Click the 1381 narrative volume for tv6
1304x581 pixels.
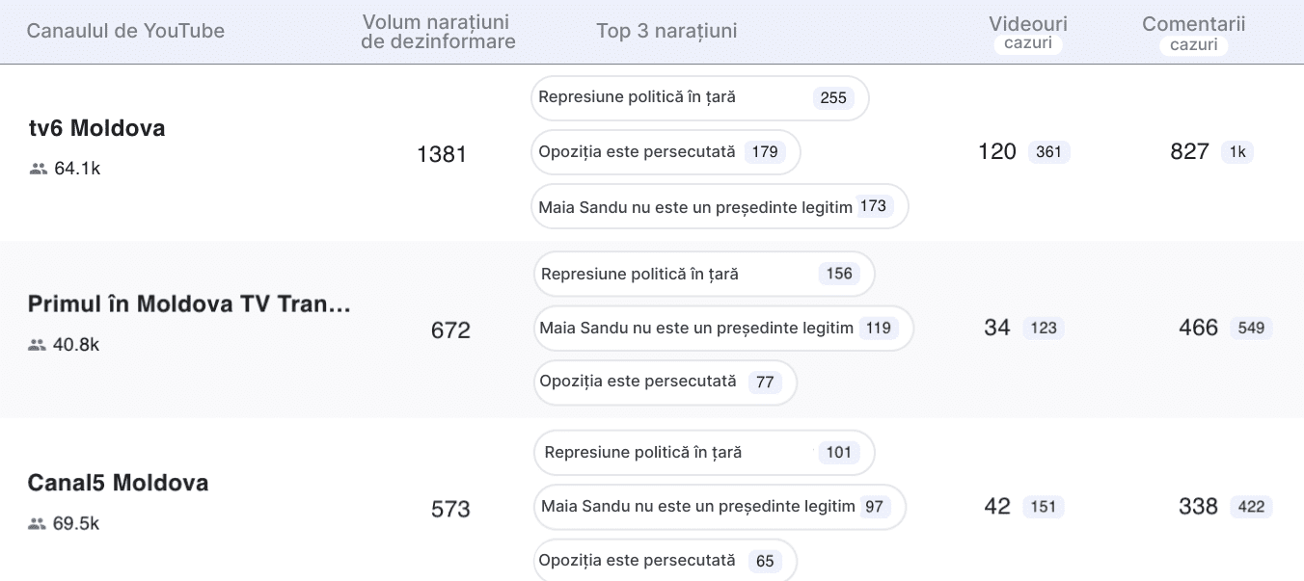tap(442, 154)
